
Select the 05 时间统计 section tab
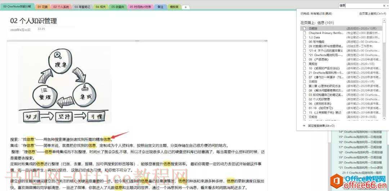140,7
